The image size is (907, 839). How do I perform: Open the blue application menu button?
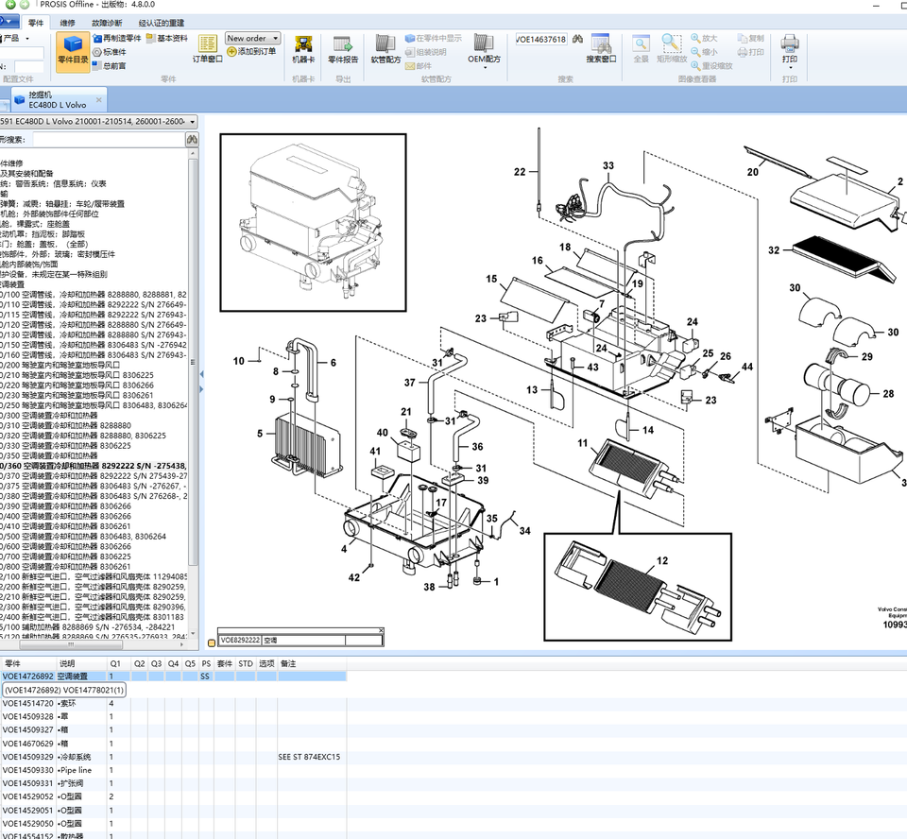pos(9,22)
